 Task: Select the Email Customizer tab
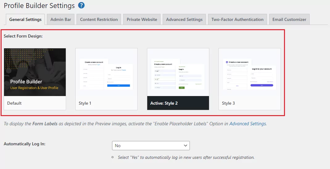[289, 19]
